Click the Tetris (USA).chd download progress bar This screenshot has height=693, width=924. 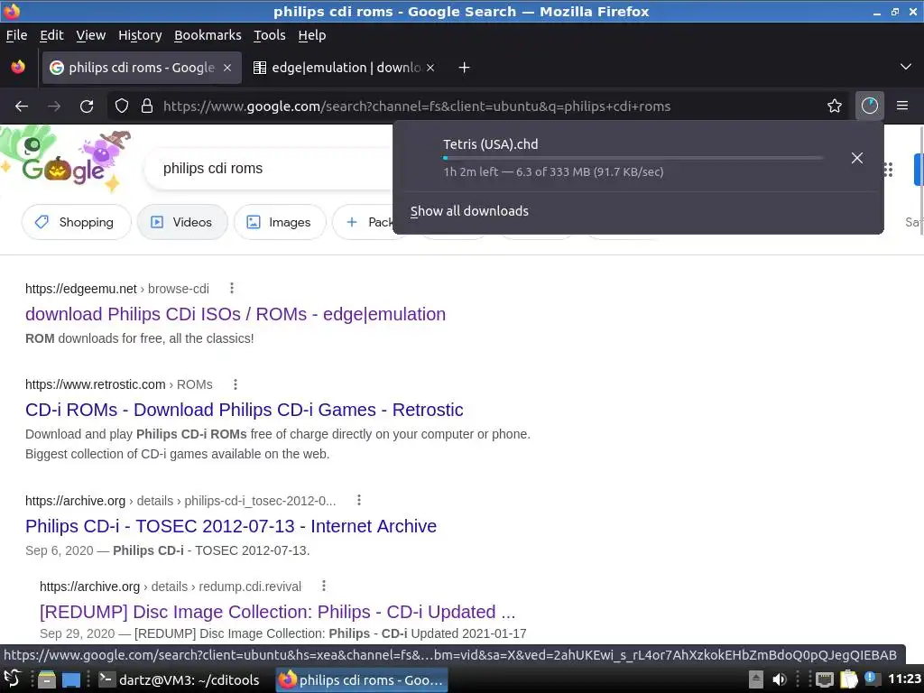[x=633, y=158]
